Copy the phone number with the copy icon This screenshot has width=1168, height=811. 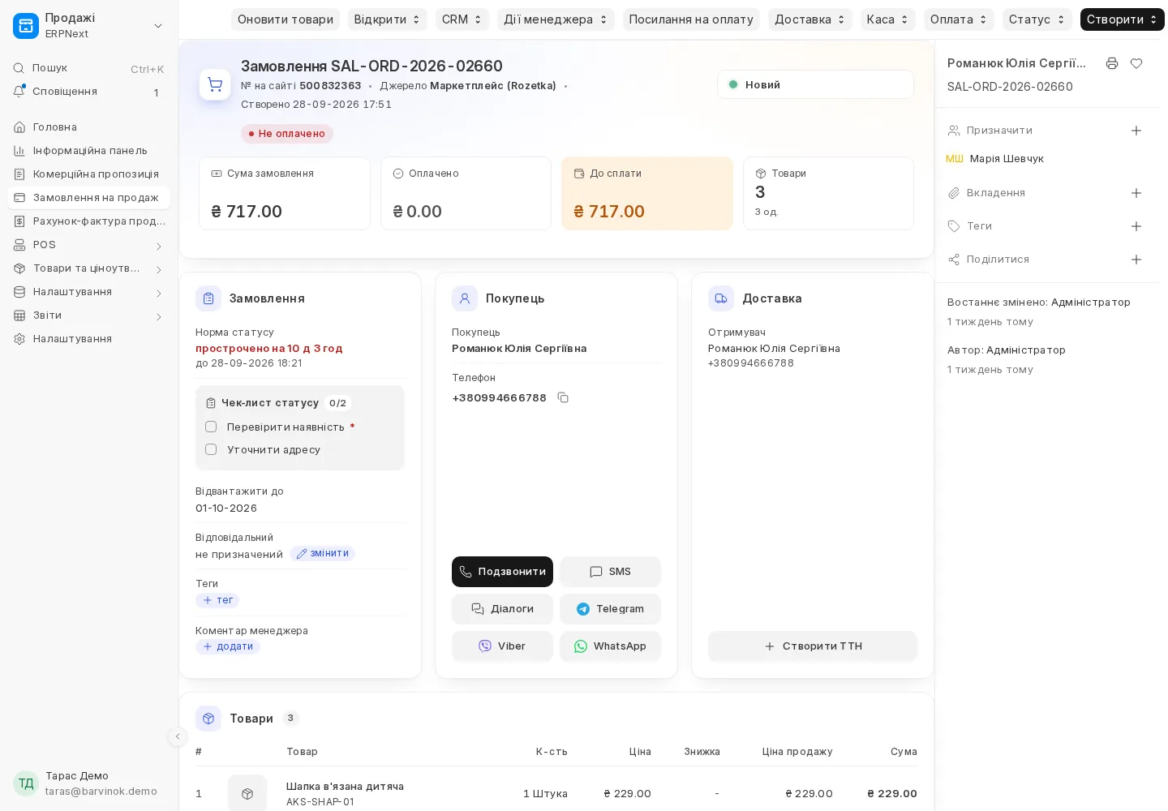click(x=563, y=397)
